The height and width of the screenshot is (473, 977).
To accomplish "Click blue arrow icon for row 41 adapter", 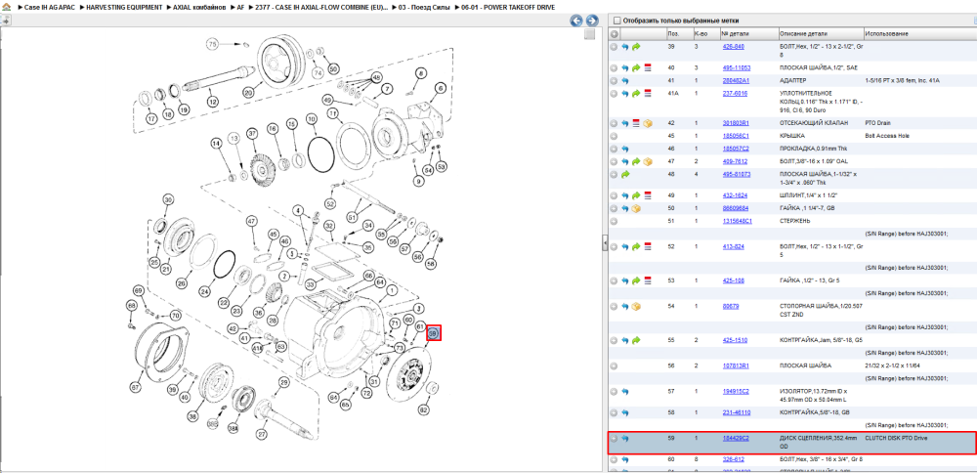I will (625, 80).
